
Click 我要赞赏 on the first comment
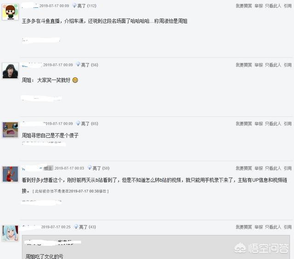click(243, 6)
